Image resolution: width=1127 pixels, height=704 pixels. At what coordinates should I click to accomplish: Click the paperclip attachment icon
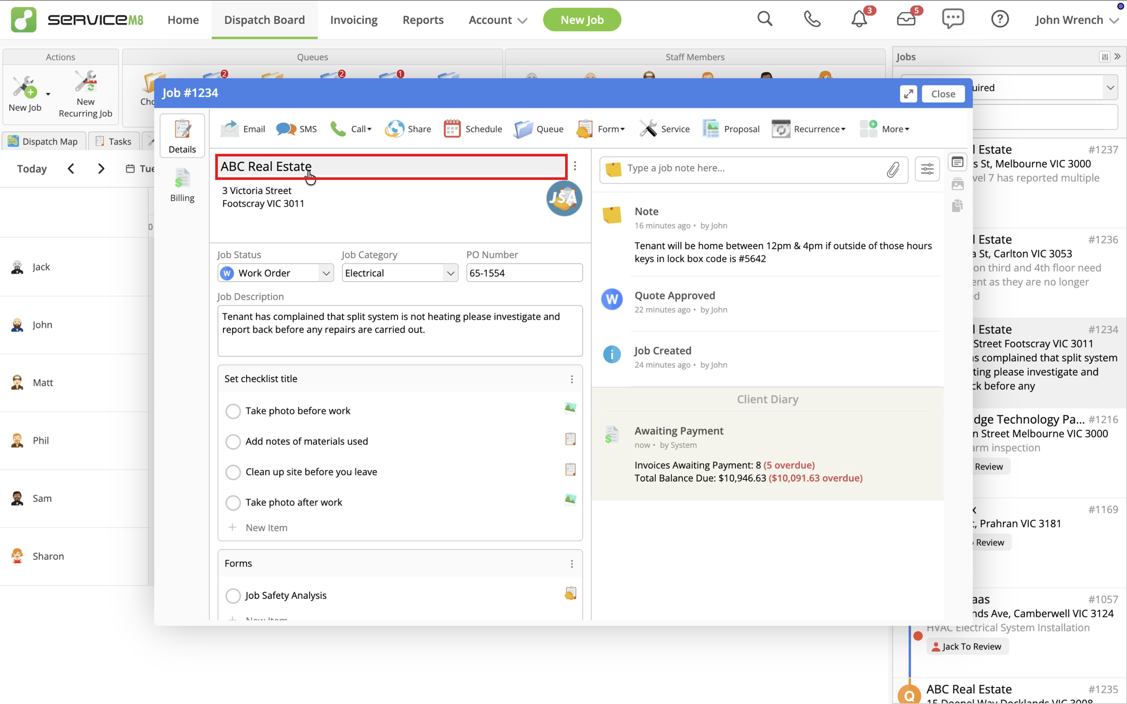(893, 169)
